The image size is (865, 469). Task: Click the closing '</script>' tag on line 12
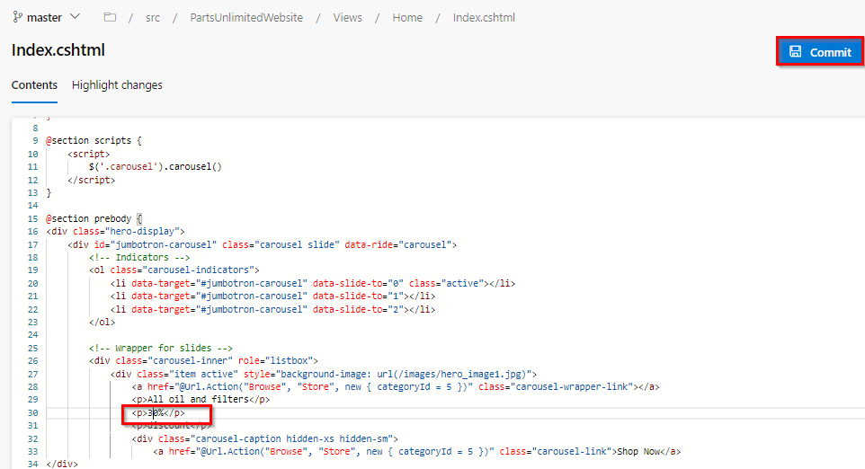[x=92, y=181]
